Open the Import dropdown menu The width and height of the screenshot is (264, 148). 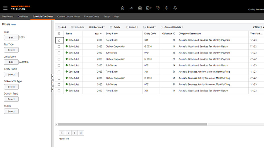(x=132, y=27)
